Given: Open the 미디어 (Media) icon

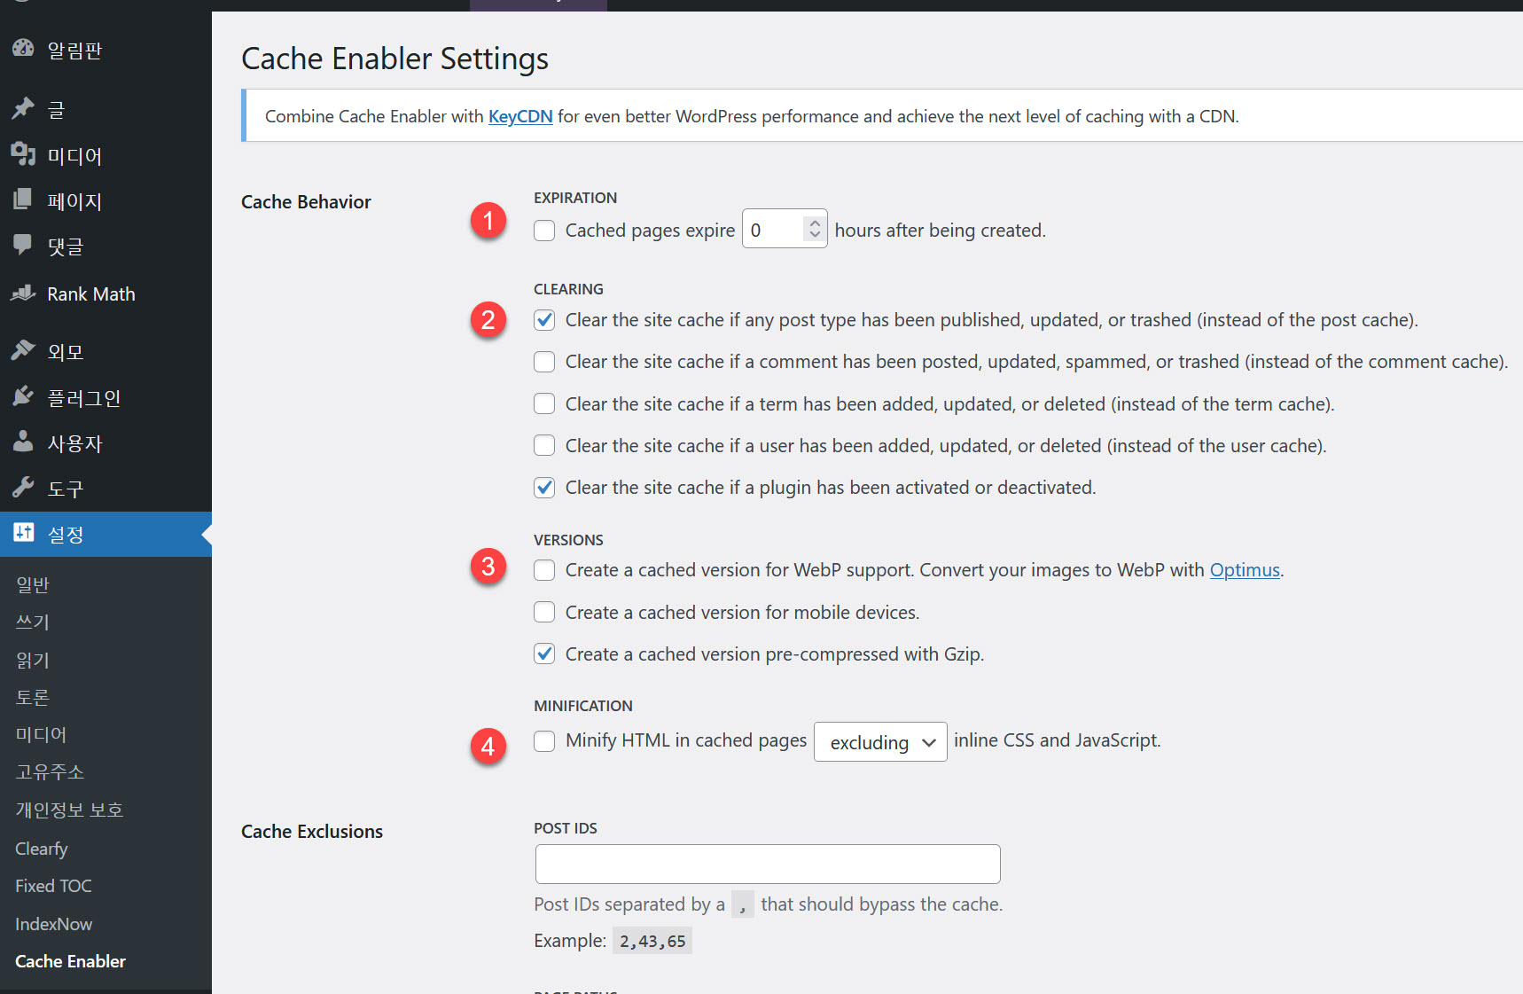Looking at the screenshot, I should tap(23, 154).
